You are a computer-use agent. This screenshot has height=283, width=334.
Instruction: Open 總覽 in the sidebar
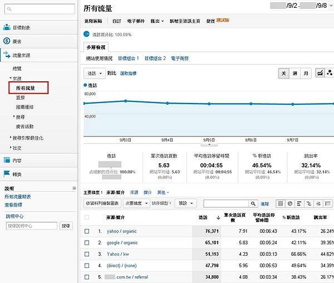click(x=17, y=69)
